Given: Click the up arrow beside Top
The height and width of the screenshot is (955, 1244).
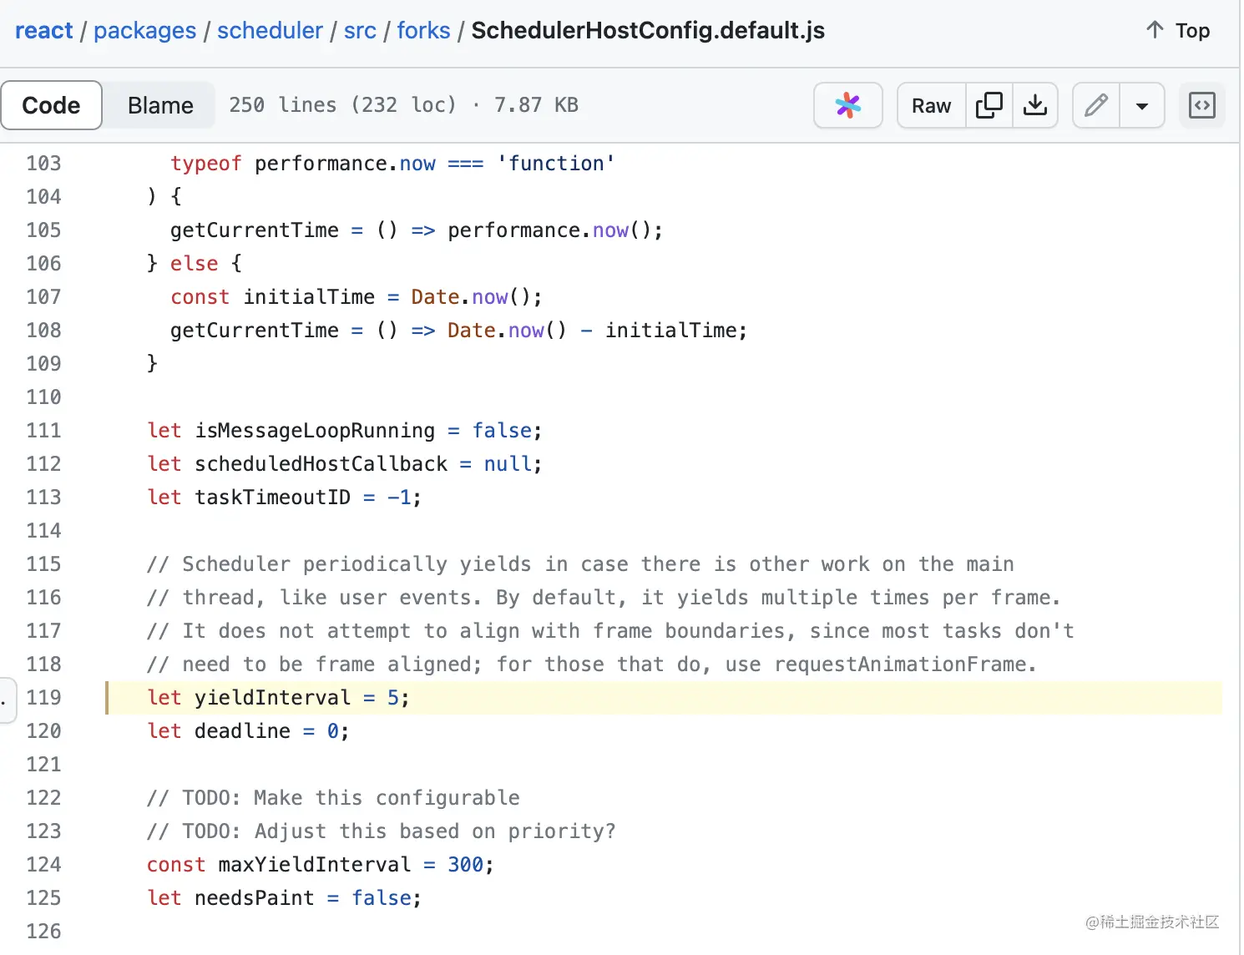Looking at the screenshot, I should pos(1155,30).
